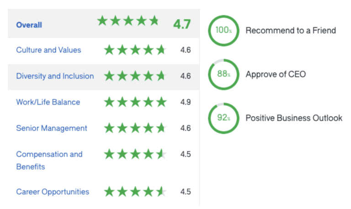The width and height of the screenshot is (351, 209).
Task: Open the Career Opportunities link
Action: tap(53, 192)
